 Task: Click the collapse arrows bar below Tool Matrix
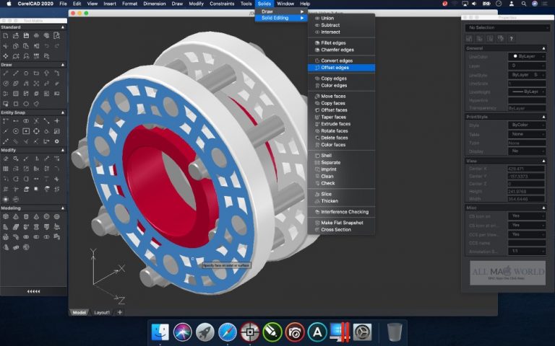tap(34, 291)
